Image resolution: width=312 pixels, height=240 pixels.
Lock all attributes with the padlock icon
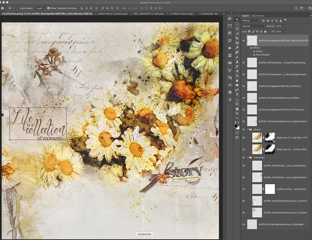[265, 31]
